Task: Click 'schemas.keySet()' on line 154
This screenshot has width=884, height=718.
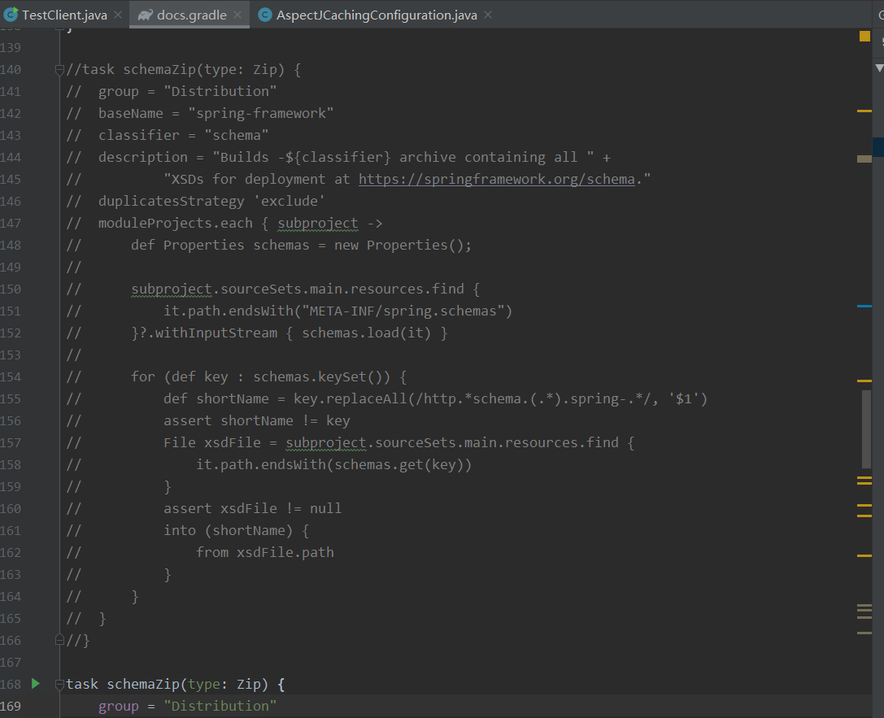Action: tap(321, 377)
